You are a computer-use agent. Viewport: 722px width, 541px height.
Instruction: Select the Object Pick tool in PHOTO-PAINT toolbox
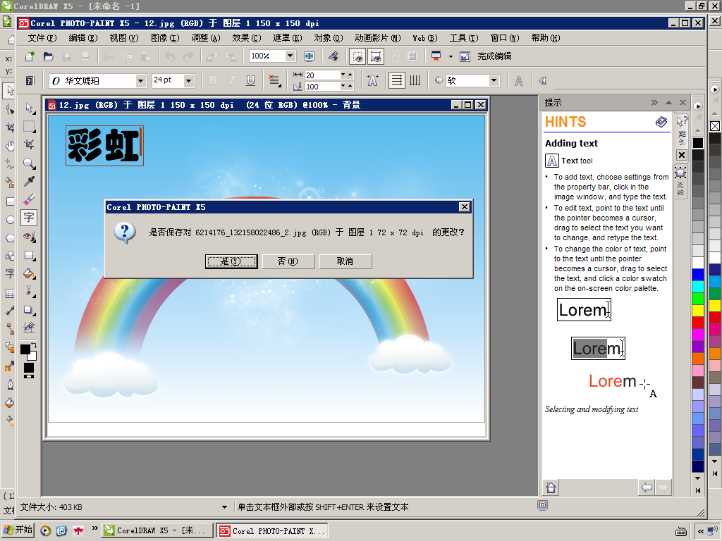tap(29, 108)
